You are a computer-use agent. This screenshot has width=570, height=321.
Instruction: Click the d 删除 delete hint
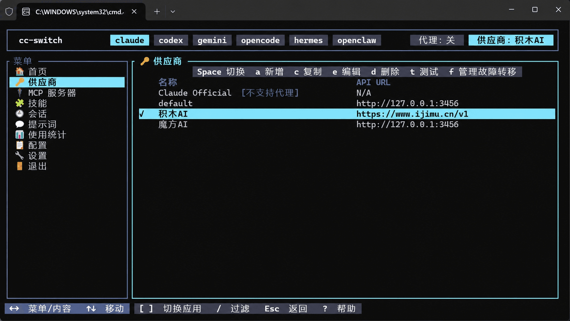coord(385,72)
